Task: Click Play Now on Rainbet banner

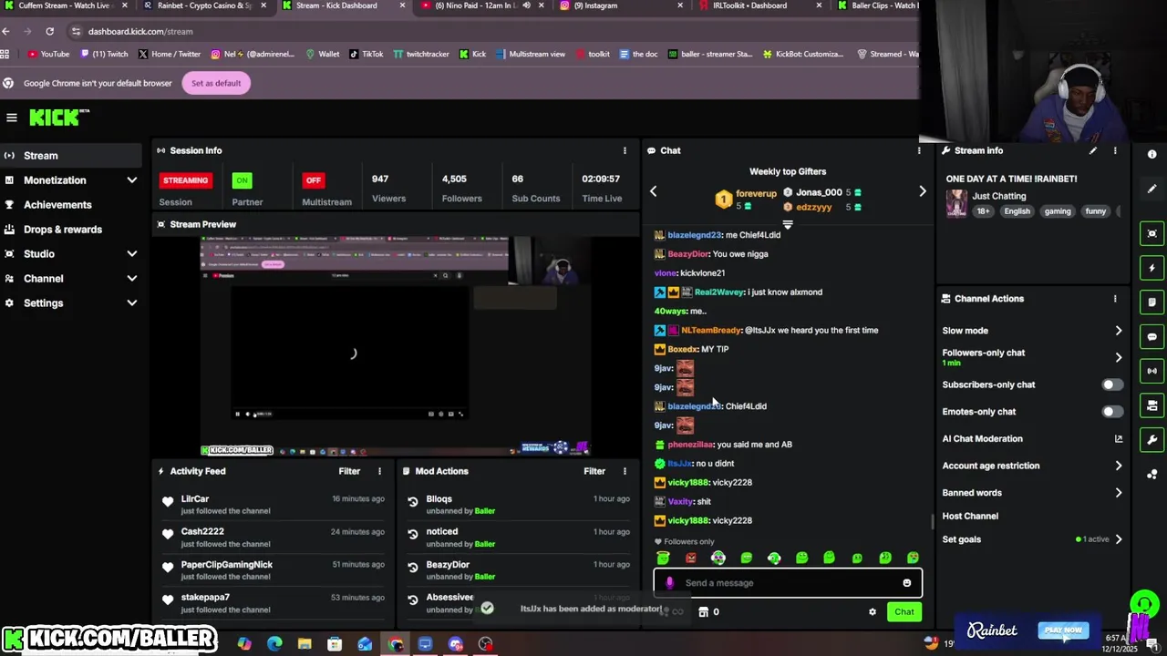Action: [x=1063, y=630]
